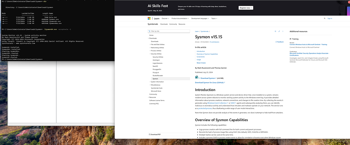Expand Networking Utilities tree node
350x145 pixels.
tap(150, 48)
